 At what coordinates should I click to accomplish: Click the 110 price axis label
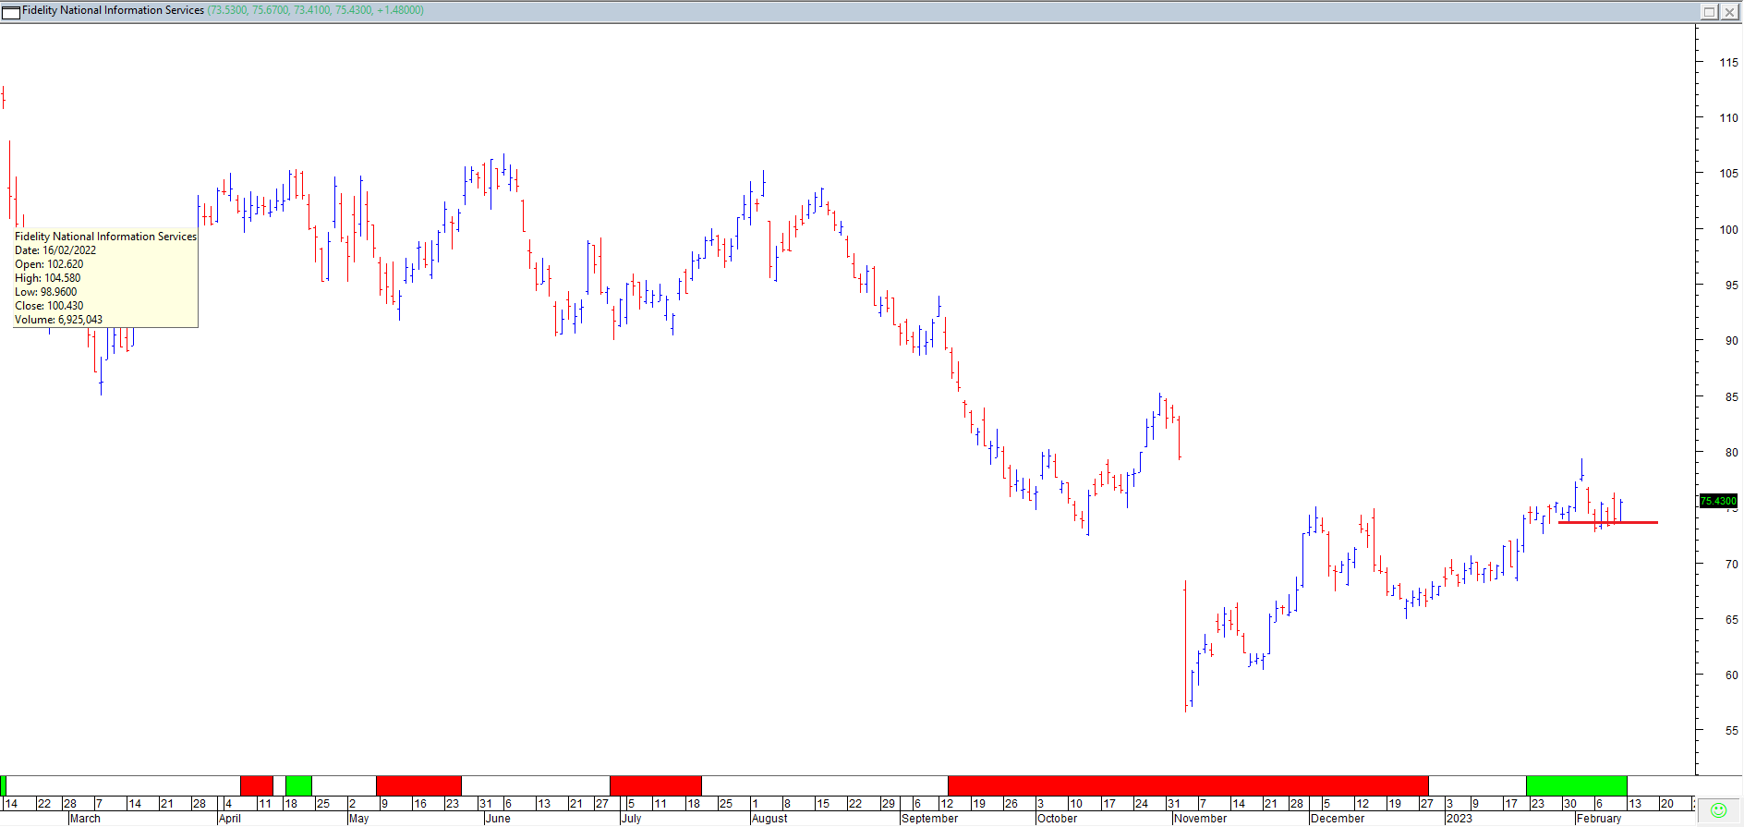(x=1728, y=118)
